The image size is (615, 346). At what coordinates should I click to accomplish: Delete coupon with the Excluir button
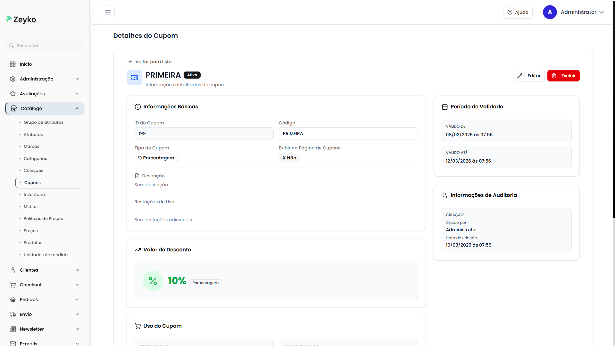click(563, 76)
